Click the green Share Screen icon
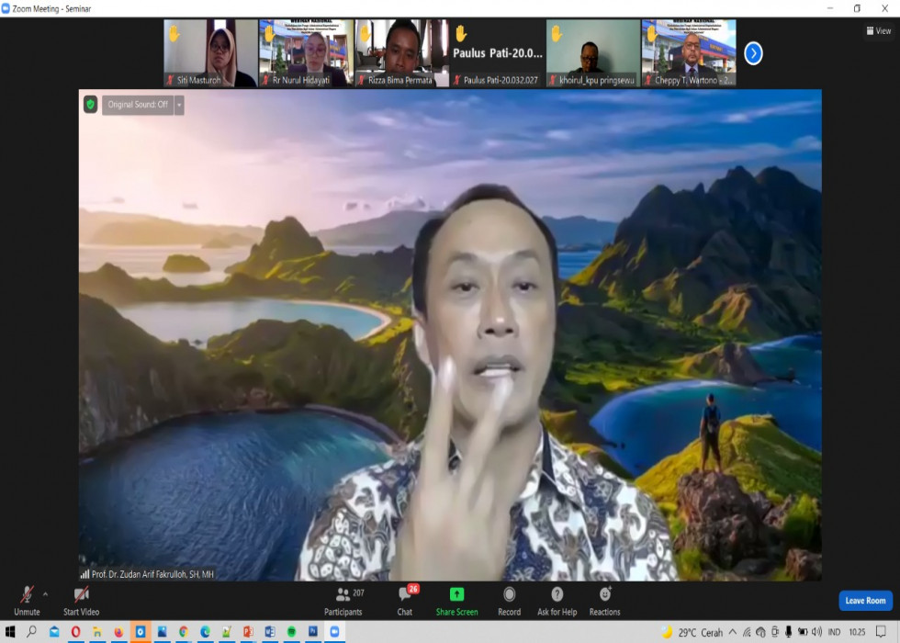Image resolution: width=900 pixels, height=643 pixels. click(x=456, y=594)
